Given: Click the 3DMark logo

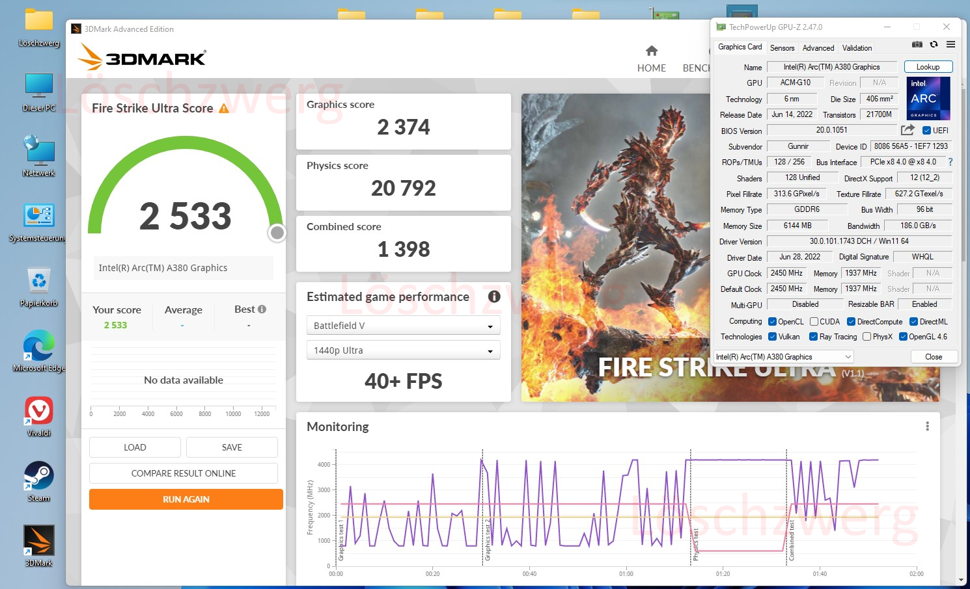Looking at the screenshot, I should 142,57.
